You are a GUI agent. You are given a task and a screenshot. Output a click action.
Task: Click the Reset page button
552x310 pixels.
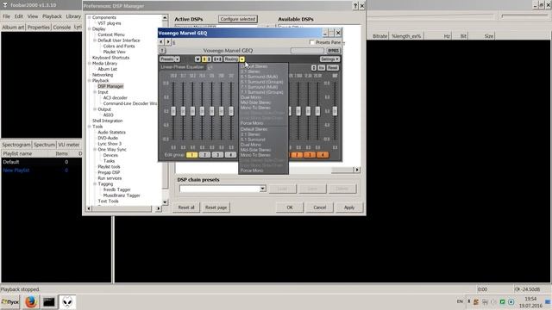click(x=216, y=208)
